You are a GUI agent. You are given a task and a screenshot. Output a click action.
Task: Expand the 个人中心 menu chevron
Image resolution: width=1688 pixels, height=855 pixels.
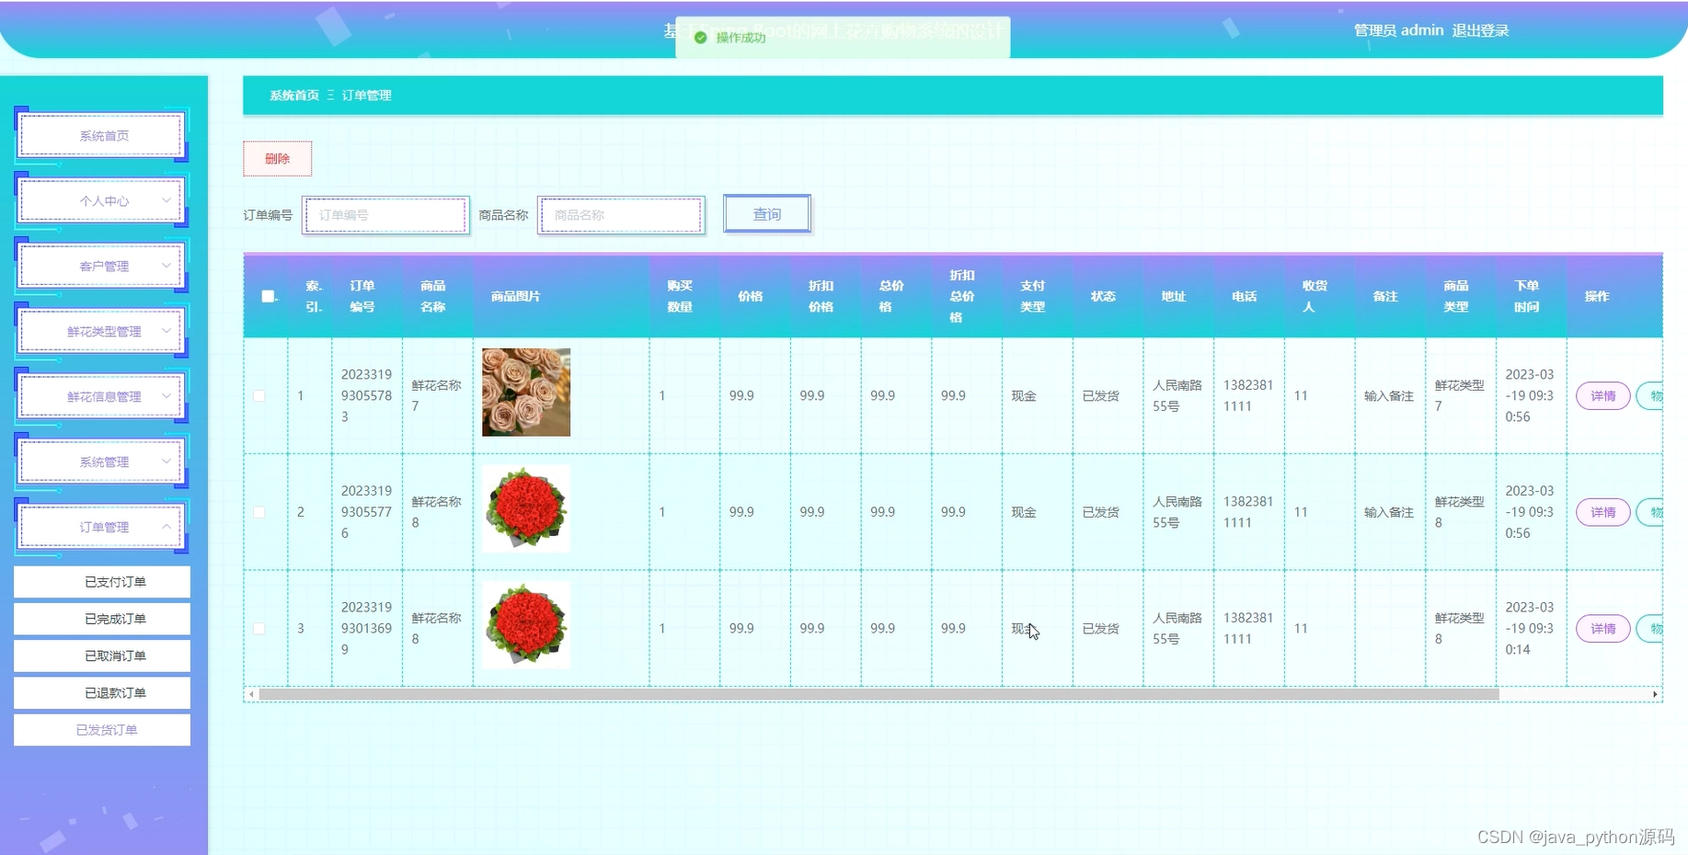click(167, 200)
